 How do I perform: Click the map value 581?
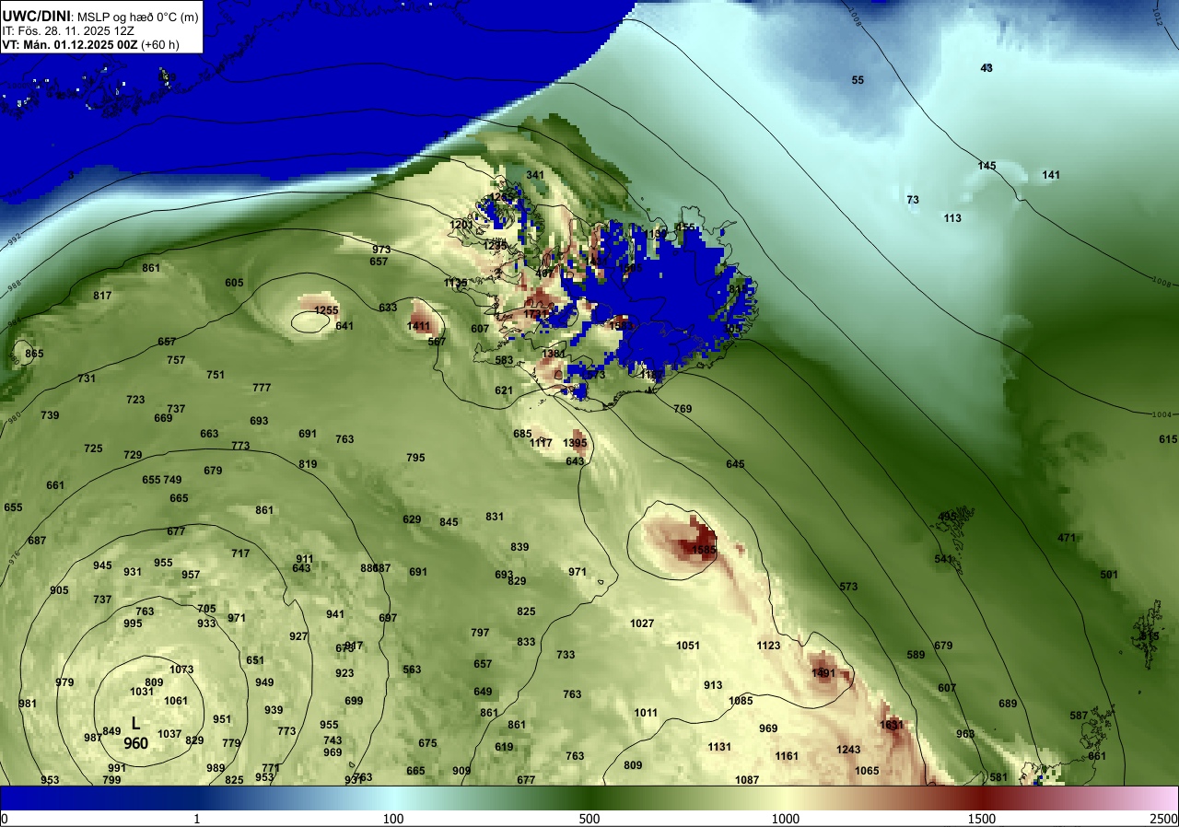(998, 777)
